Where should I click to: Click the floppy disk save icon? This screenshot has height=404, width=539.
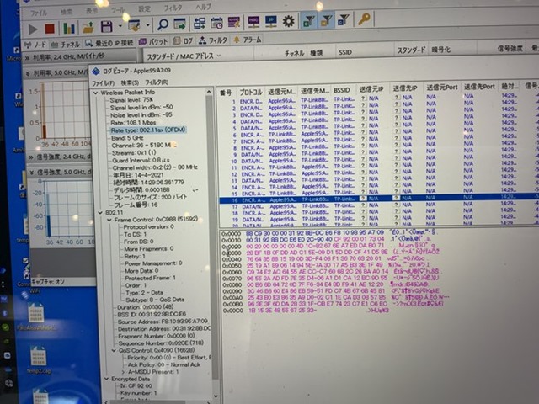coord(107,27)
